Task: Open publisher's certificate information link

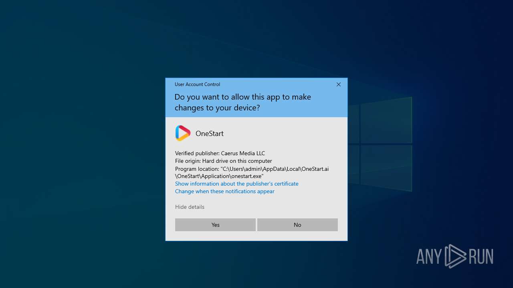Action: [237, 184]
